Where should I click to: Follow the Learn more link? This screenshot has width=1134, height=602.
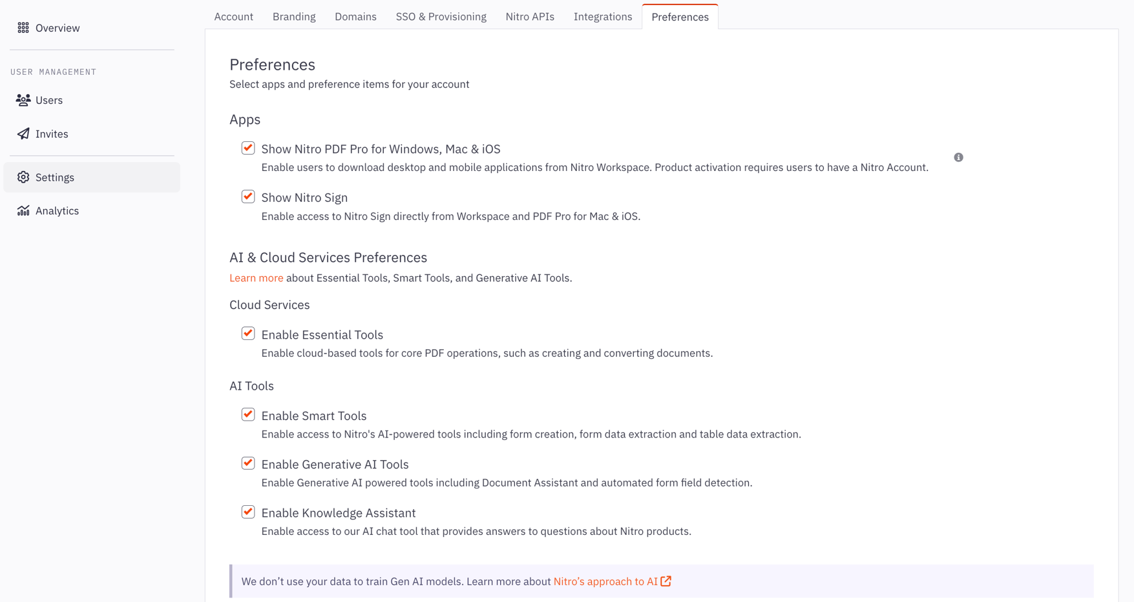pos(256,278)
